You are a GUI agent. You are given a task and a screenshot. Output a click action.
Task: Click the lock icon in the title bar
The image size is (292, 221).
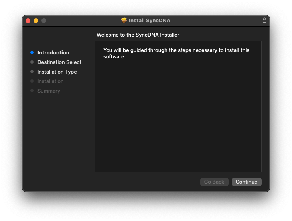[x=264, y=20]
